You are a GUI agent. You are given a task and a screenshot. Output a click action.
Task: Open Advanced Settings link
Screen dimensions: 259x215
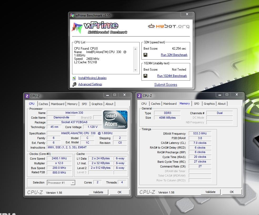tap(90, 84)
